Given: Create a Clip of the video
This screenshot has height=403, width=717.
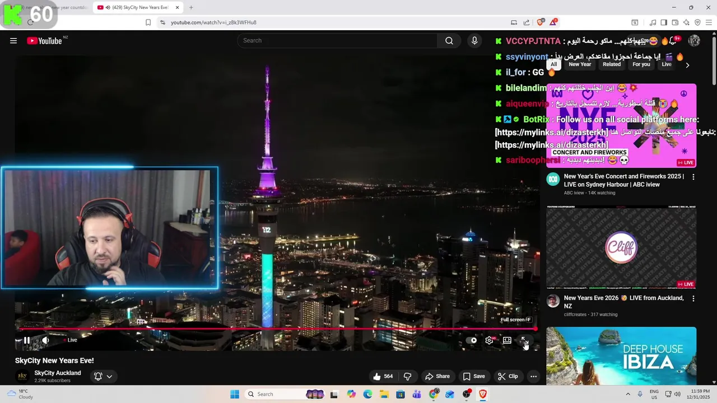Looking at the screenshot, I should coord(508,376).
